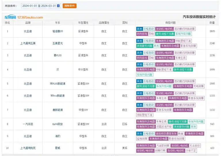Select the date range filter box 2024-01-01 至 2024-03-31
This screenshot has height=156, width=221.
(41, 6)
